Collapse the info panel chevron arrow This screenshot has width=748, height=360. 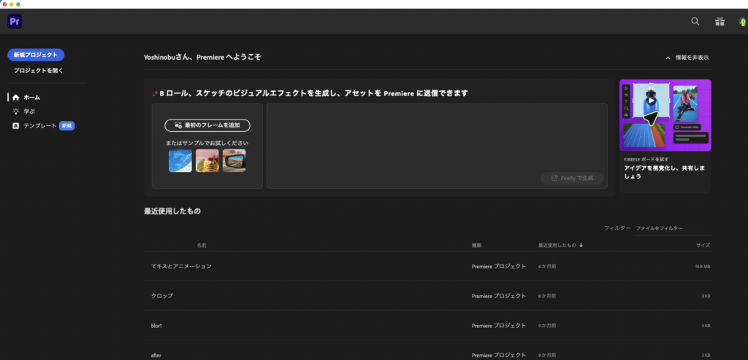(x=668, y=58)
